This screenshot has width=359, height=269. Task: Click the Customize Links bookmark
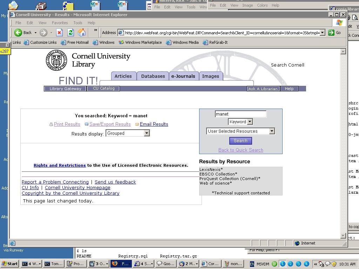coord(40,42)
